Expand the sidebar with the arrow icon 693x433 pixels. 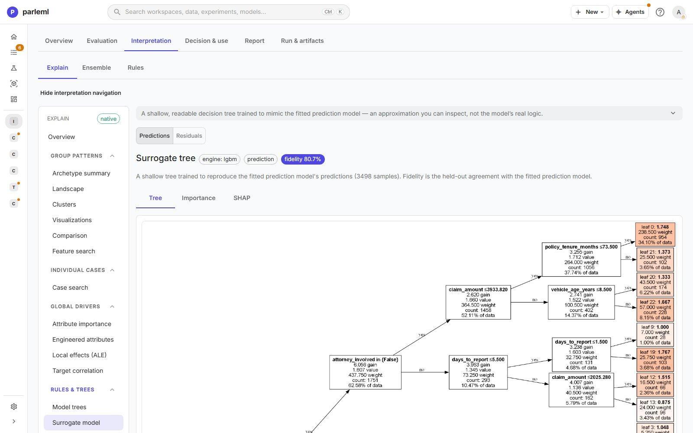14,421
